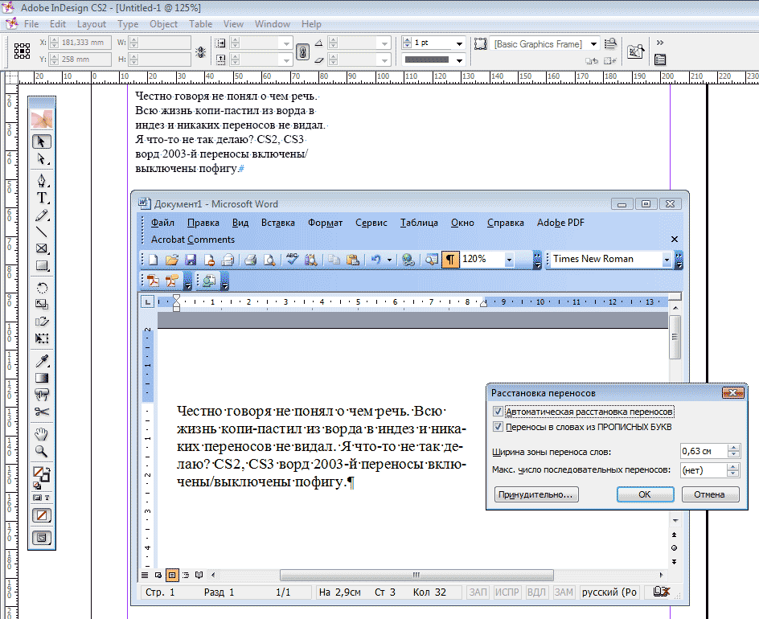
Task: Toggle ЗАМ indicator in Word status bar
Action: click(564, 592)
